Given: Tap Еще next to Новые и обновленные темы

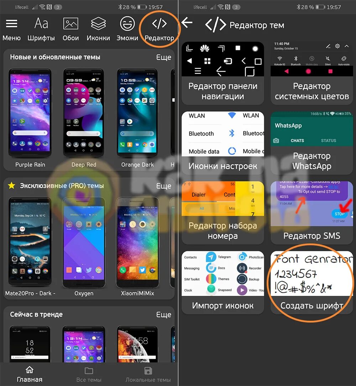Looking at the screenshot, I should 163,57.
